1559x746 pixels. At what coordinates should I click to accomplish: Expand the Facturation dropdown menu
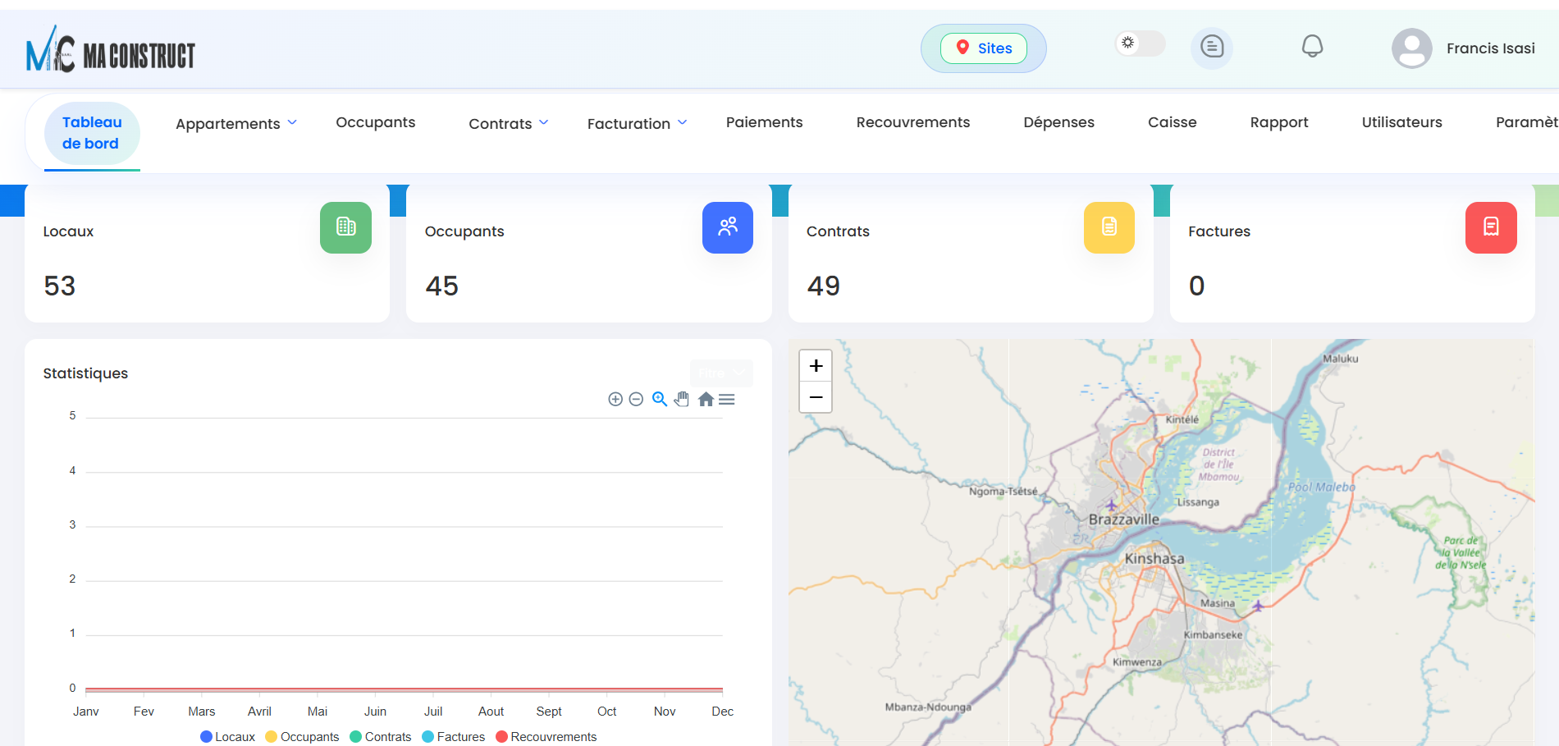tap(637, 124)
